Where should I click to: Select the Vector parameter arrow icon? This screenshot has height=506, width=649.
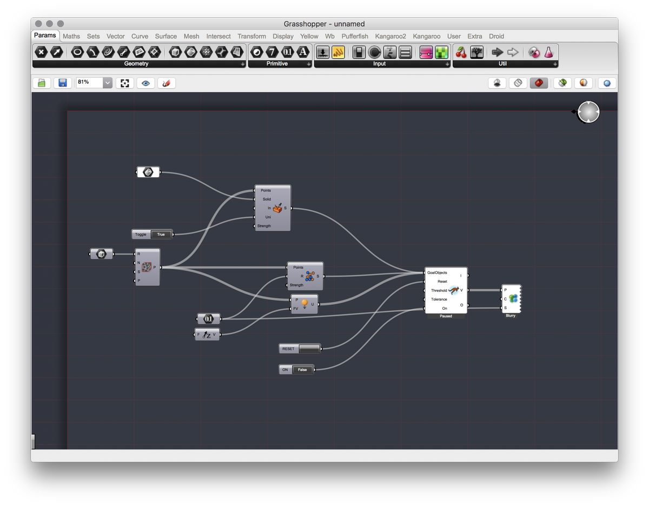pyautogui.click(x=56, y=52)
